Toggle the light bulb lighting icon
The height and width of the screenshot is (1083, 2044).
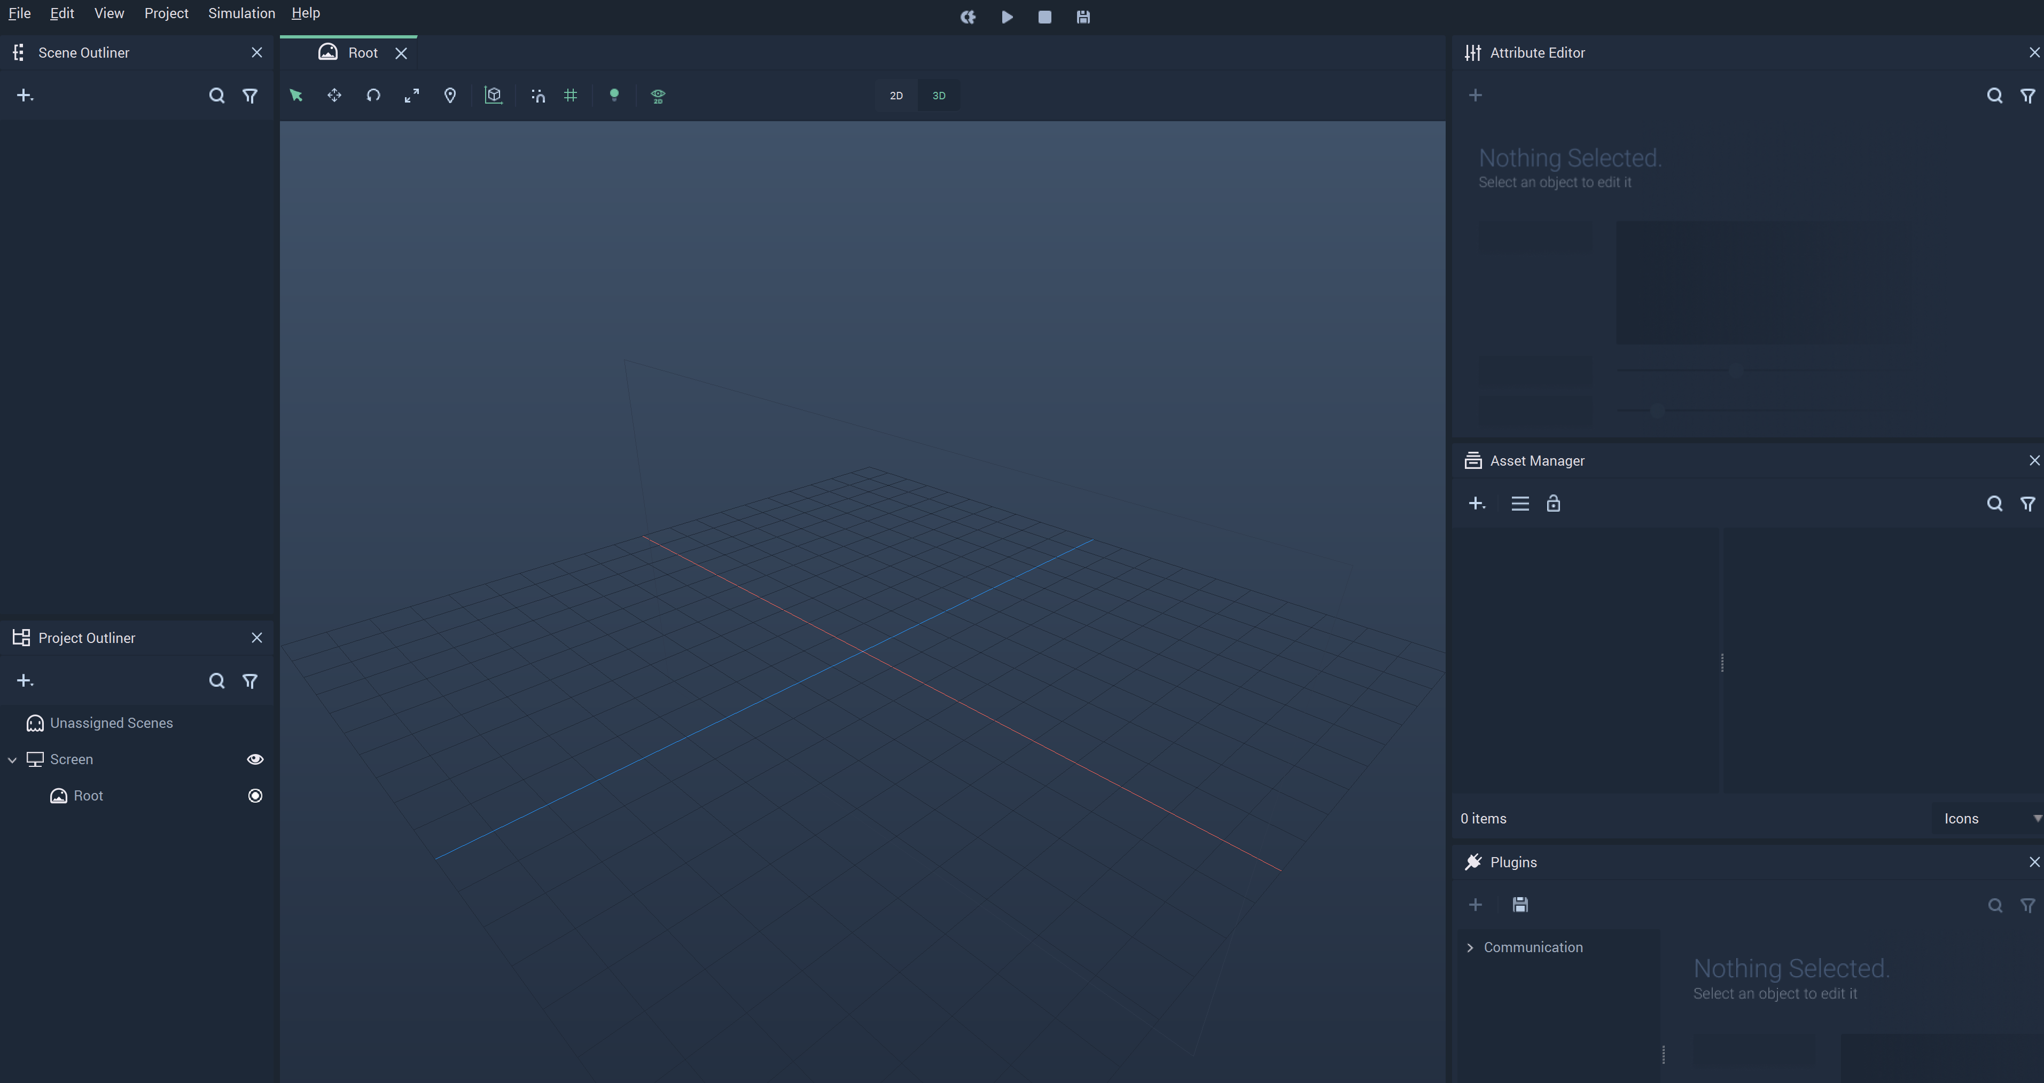613,95
